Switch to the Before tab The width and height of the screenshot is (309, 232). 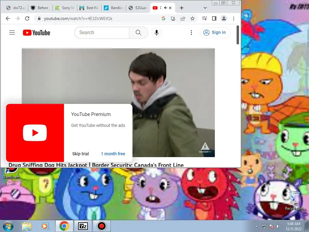[x=41, y=8]
